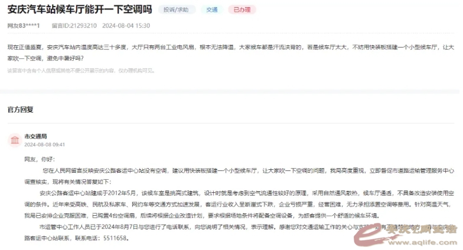Screen dimensions: 463x250
Task: Select the 交通 category tag
Action: [x=212, y=10]
